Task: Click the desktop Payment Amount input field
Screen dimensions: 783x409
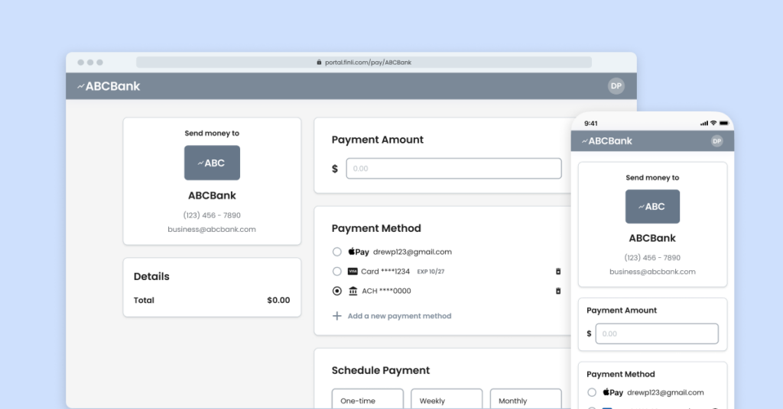Action: 454,169
